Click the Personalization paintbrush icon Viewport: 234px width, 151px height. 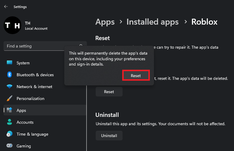10,98
